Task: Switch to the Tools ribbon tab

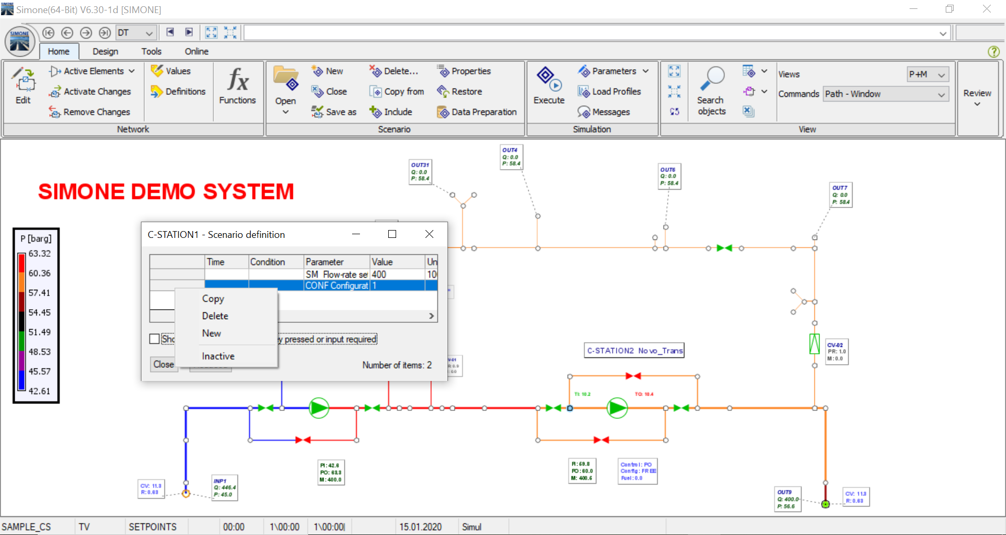Action: point(151,51)
